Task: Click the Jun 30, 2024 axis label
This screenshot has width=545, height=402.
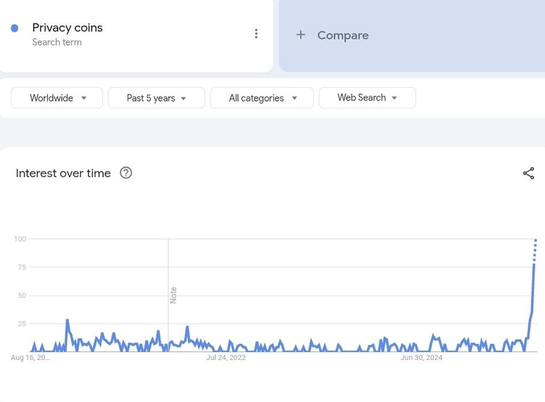Action: click(x=421, y=358)
